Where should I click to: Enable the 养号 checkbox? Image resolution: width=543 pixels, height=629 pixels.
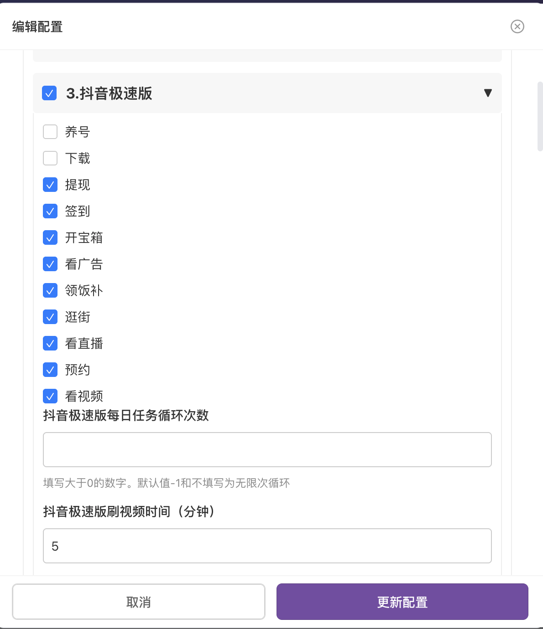[50, 132]
